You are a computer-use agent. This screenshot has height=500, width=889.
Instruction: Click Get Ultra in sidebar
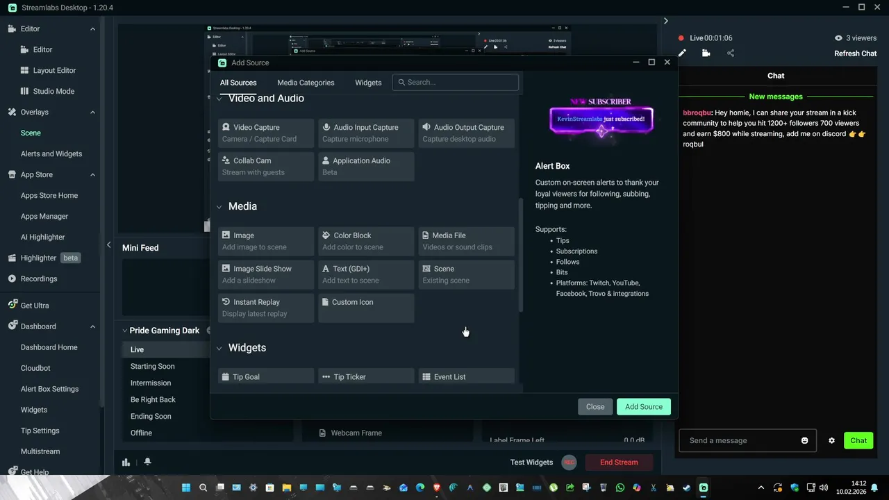tap(35, 306)
